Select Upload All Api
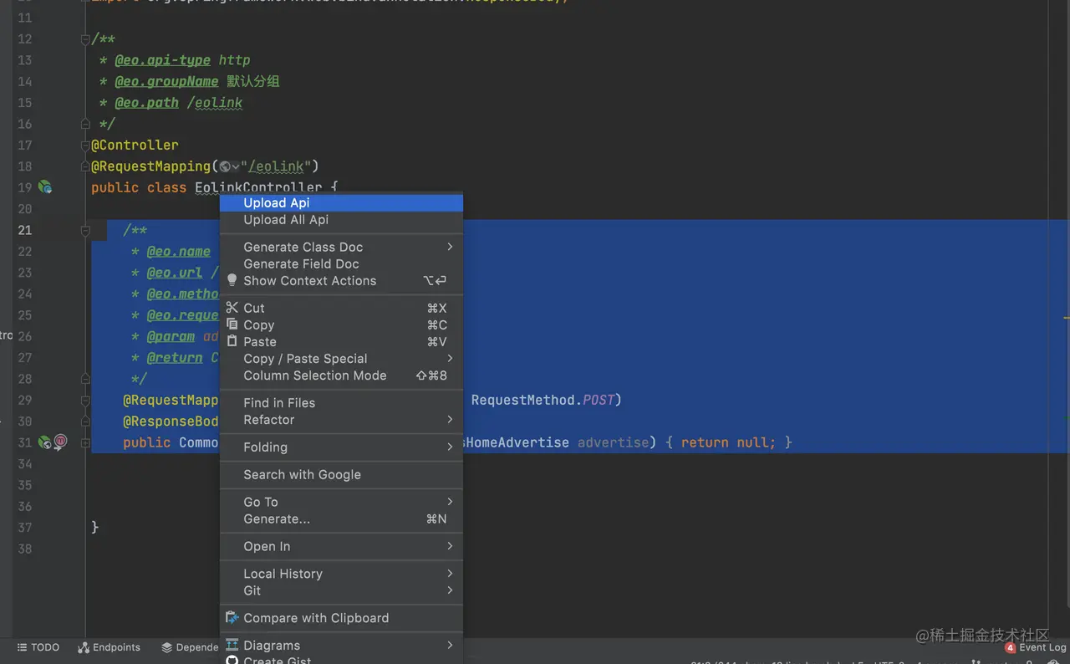1070x664 pixels. (x=341, y=219)
